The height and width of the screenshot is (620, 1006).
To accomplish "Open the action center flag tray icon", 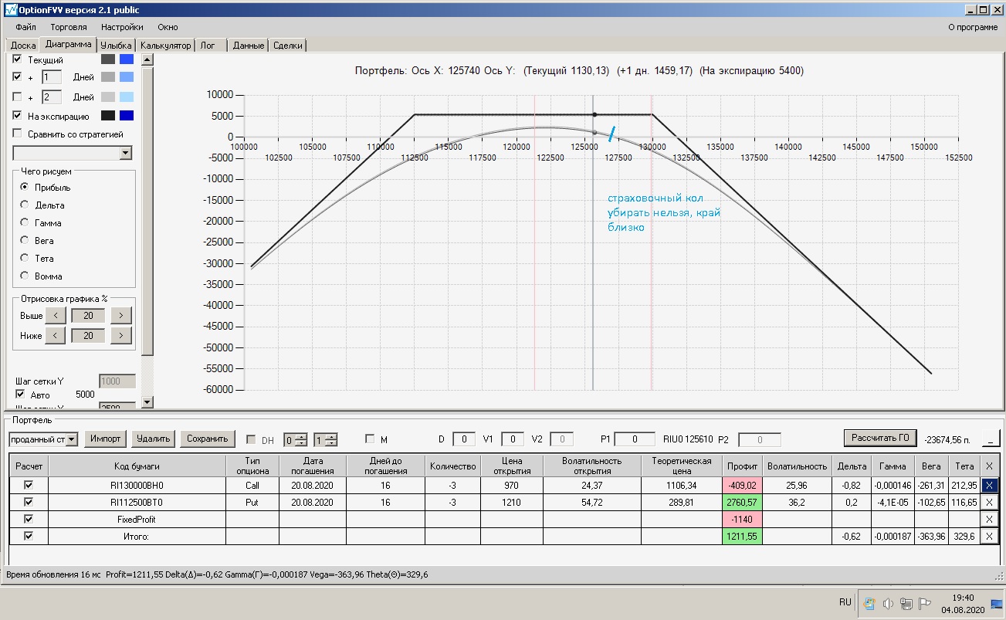I will pos(924,604).
